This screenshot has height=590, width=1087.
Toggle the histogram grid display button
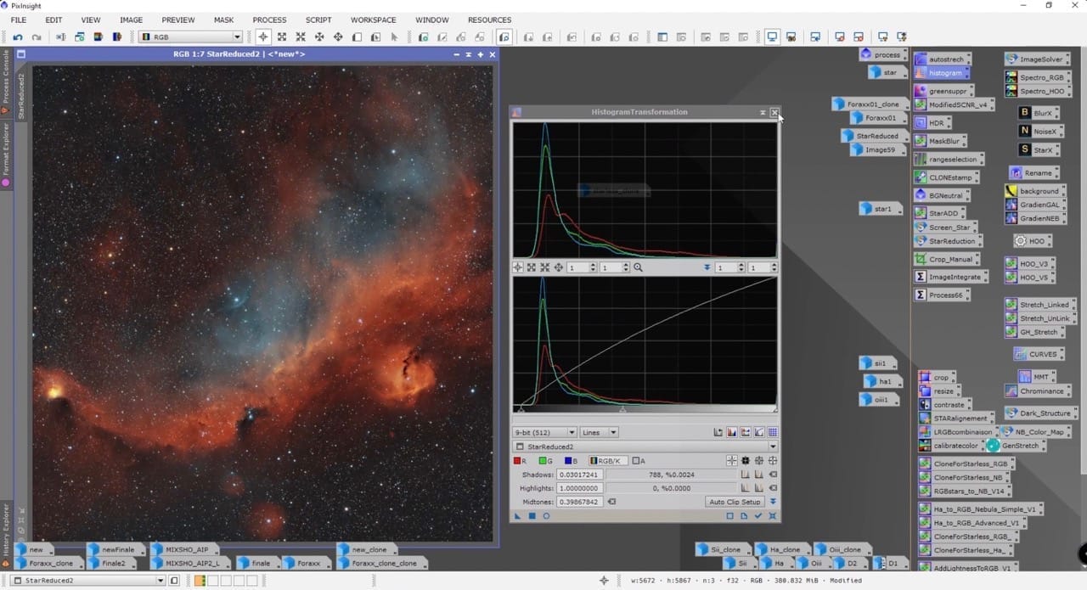pyautogui.click(x=773, y=433)
